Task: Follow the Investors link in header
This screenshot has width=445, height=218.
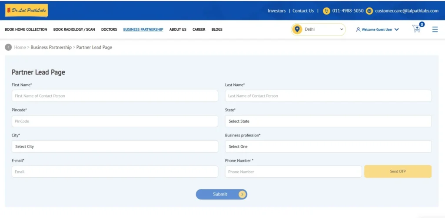Action: (x=276, y=11)
